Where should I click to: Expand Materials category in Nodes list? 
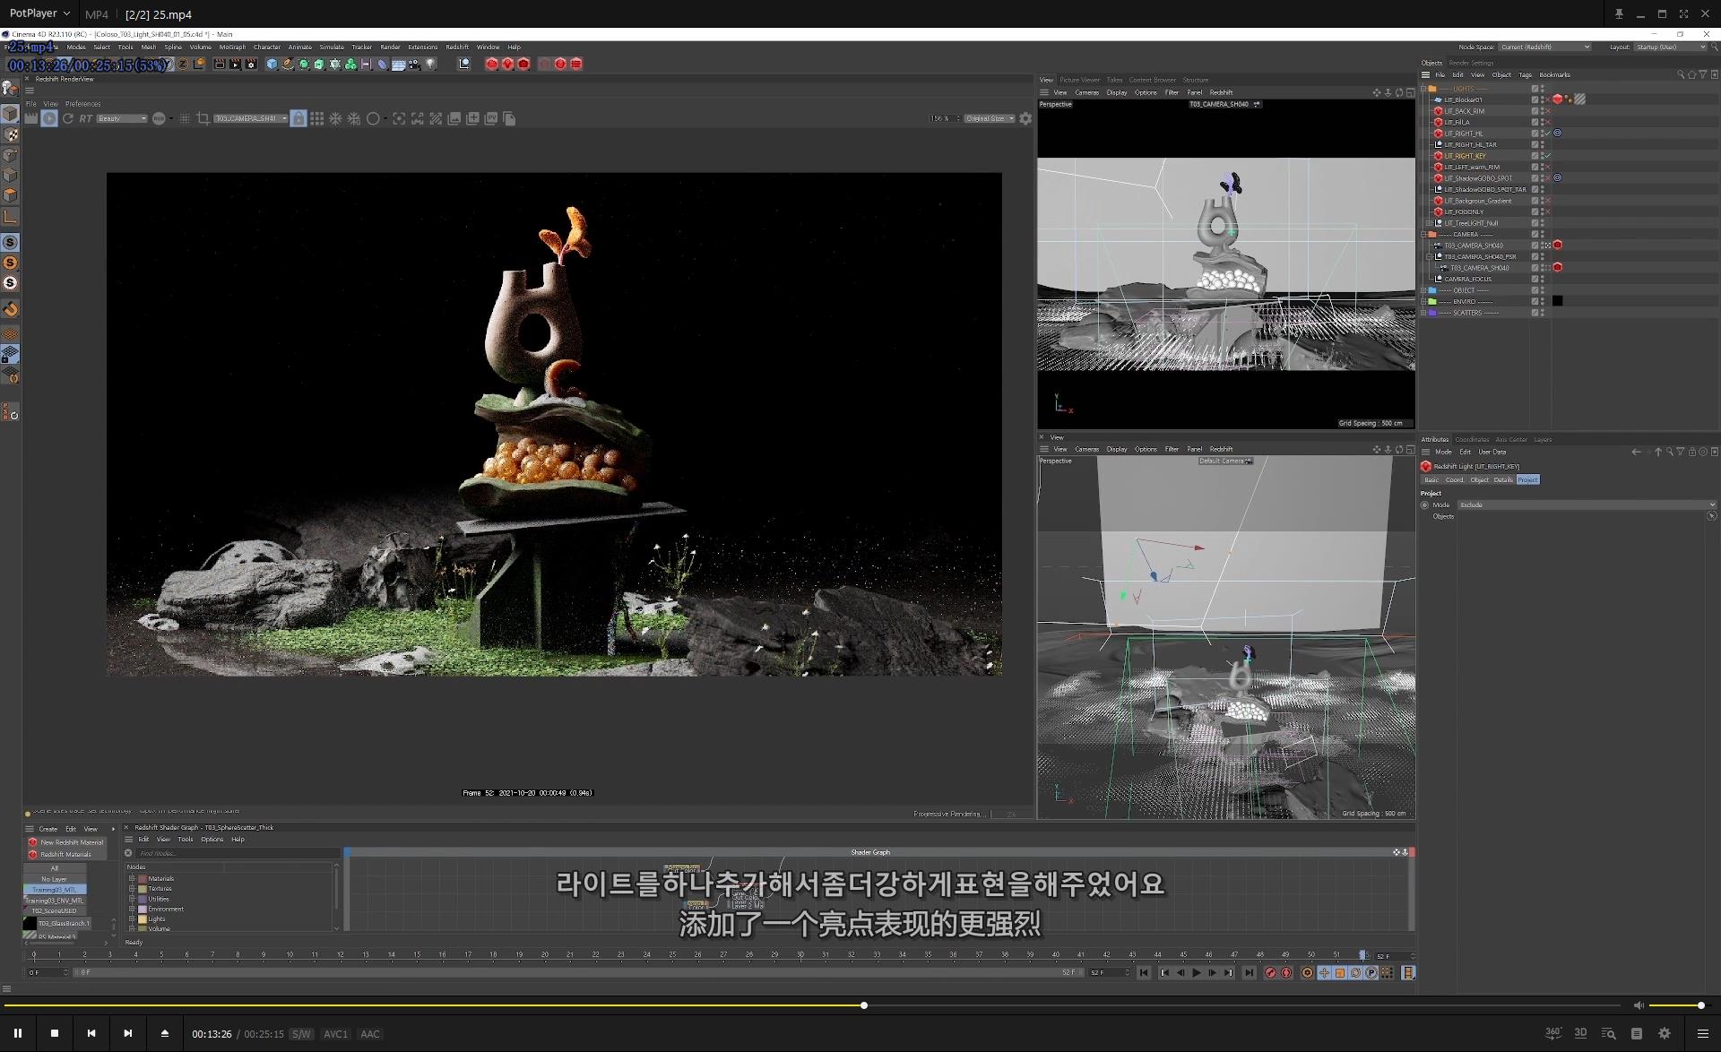[x=132, y=879]
